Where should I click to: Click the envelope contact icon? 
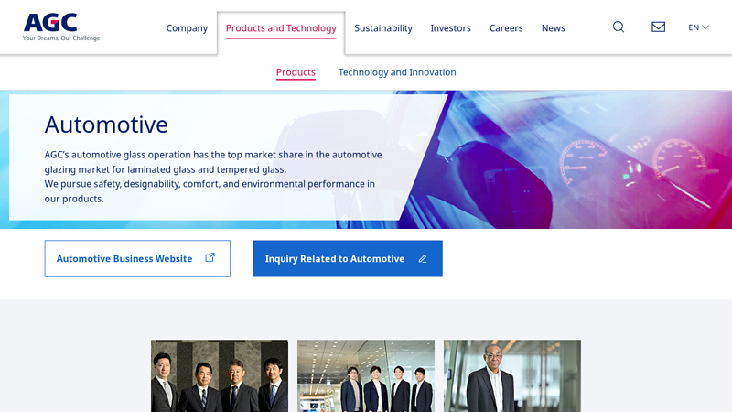[x=658, y=27]
